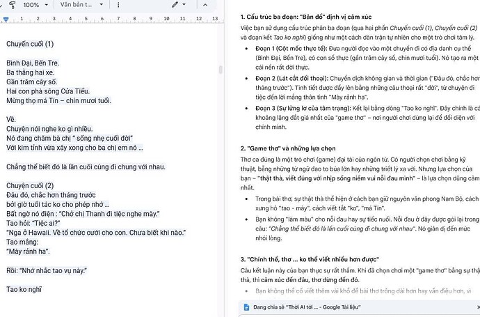480x317 pixels.
Task: Place cursor on 'Chuyện cuối (2)' line
Action: [30, 185]
